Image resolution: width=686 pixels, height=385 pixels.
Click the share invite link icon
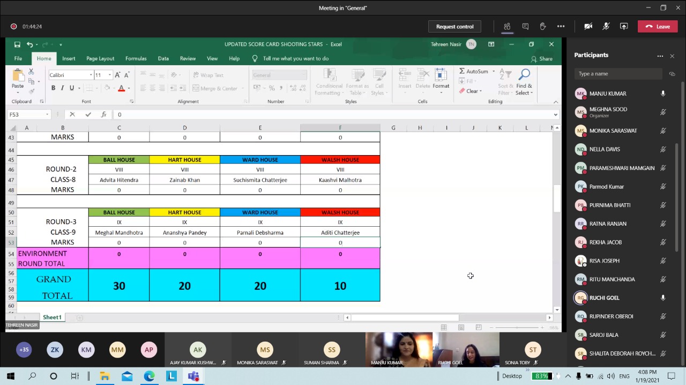[x=672, y=74]
